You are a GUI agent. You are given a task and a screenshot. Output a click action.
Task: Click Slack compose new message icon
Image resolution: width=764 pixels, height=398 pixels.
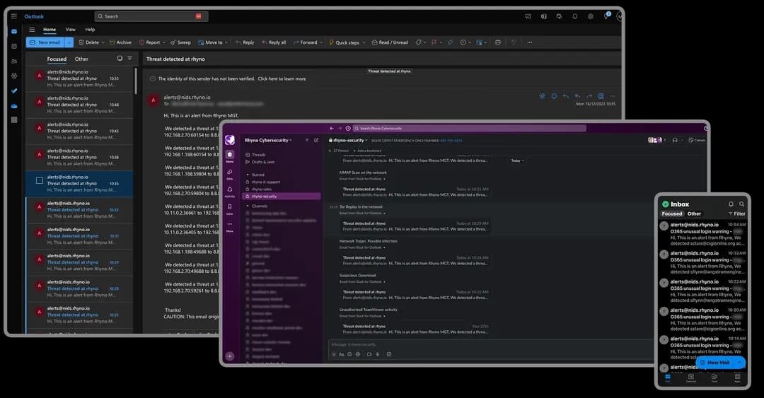pos(316,140)
